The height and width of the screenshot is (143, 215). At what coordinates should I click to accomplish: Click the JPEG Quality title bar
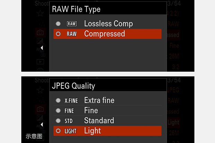tap(108, 86)
